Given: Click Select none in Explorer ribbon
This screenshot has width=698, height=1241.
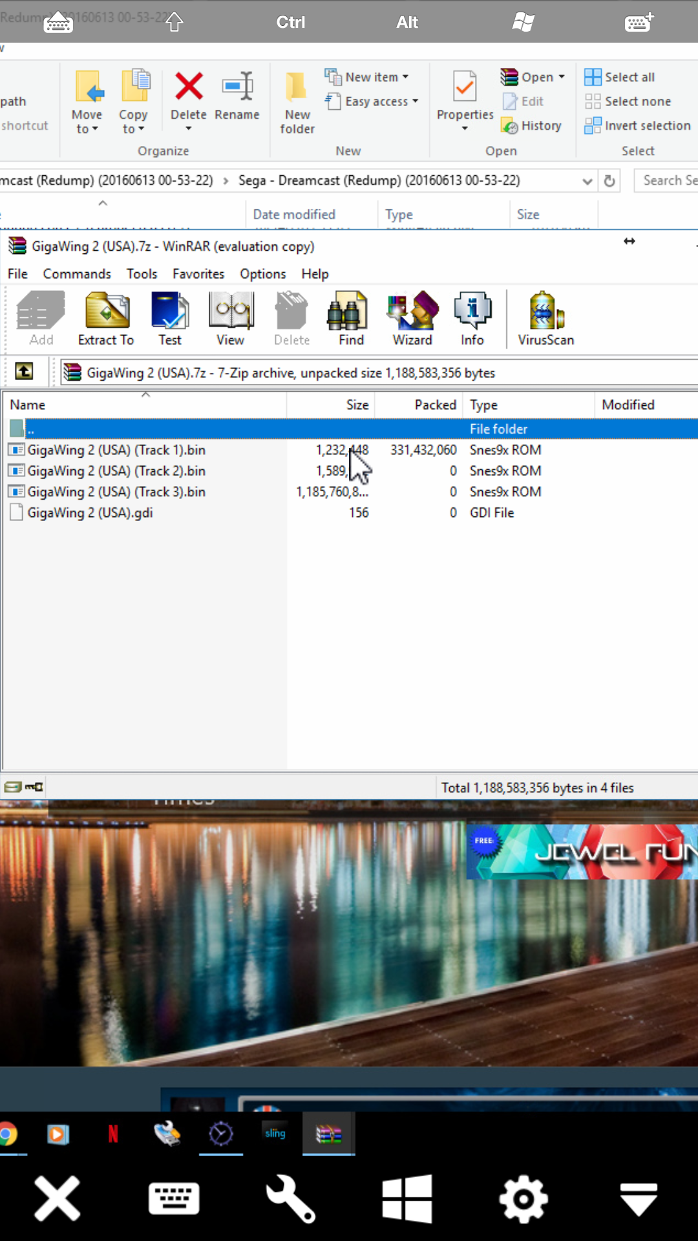Looking at the screenshot, I should tap(628, 101).
